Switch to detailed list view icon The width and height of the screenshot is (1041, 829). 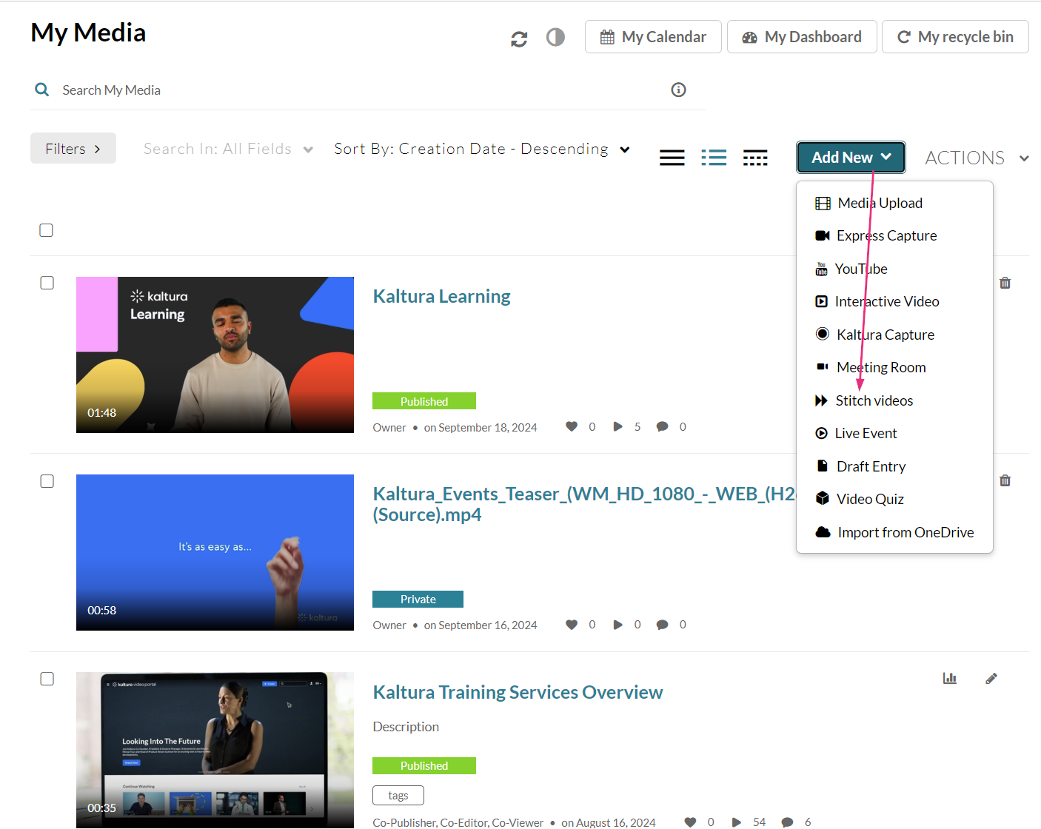714,158
